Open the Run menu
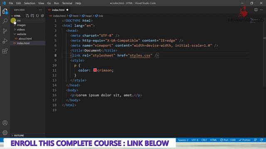The image size is (266, 149). 57,3
